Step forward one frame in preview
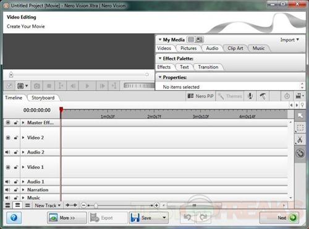Screen dimensions: 309x229 (102, 86)
